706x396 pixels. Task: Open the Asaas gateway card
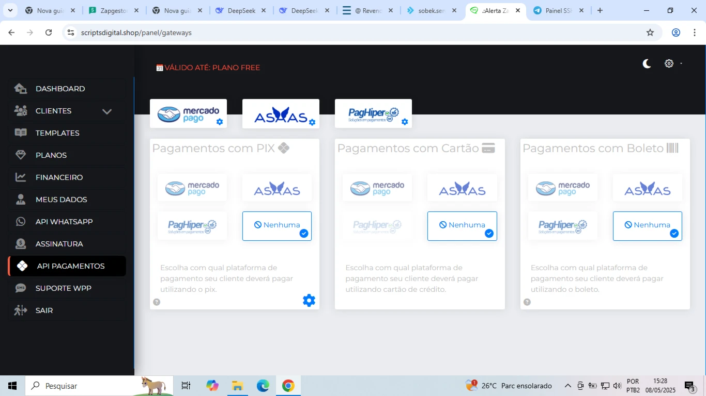pos(281,113)
